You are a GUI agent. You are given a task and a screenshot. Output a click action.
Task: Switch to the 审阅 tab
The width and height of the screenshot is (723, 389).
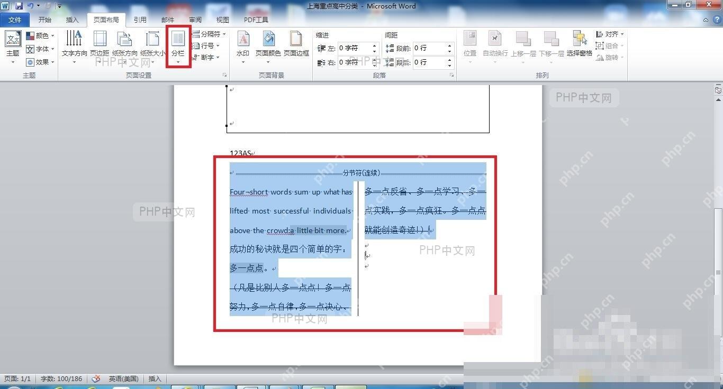pyautogui.click(x=195, y=20)
